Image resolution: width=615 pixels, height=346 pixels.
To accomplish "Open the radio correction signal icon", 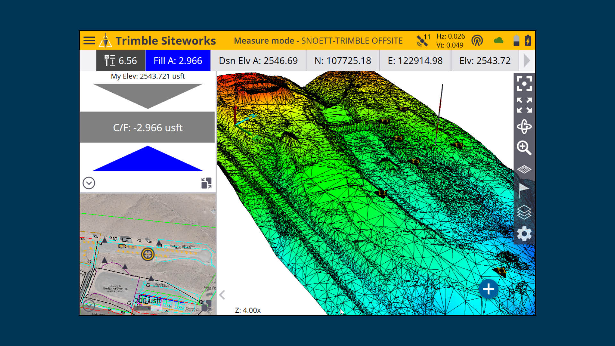I will tap(477, 41).
